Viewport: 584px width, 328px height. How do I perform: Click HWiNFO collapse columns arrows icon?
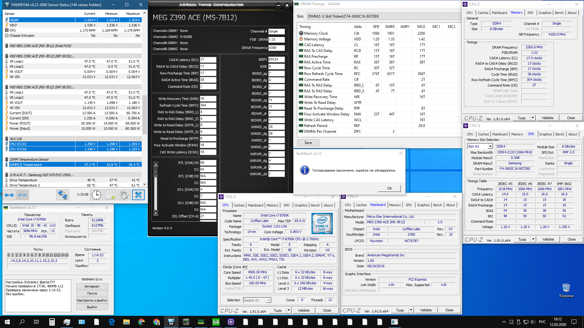[22, 195]
